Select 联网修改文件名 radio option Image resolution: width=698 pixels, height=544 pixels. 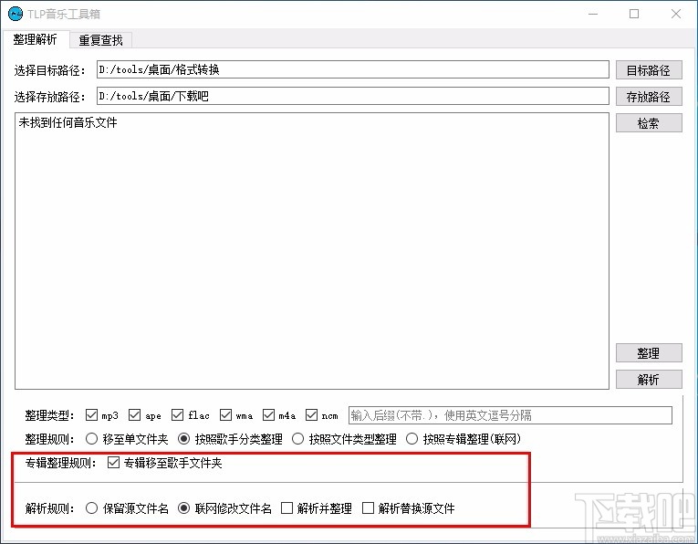click(183, 507)
